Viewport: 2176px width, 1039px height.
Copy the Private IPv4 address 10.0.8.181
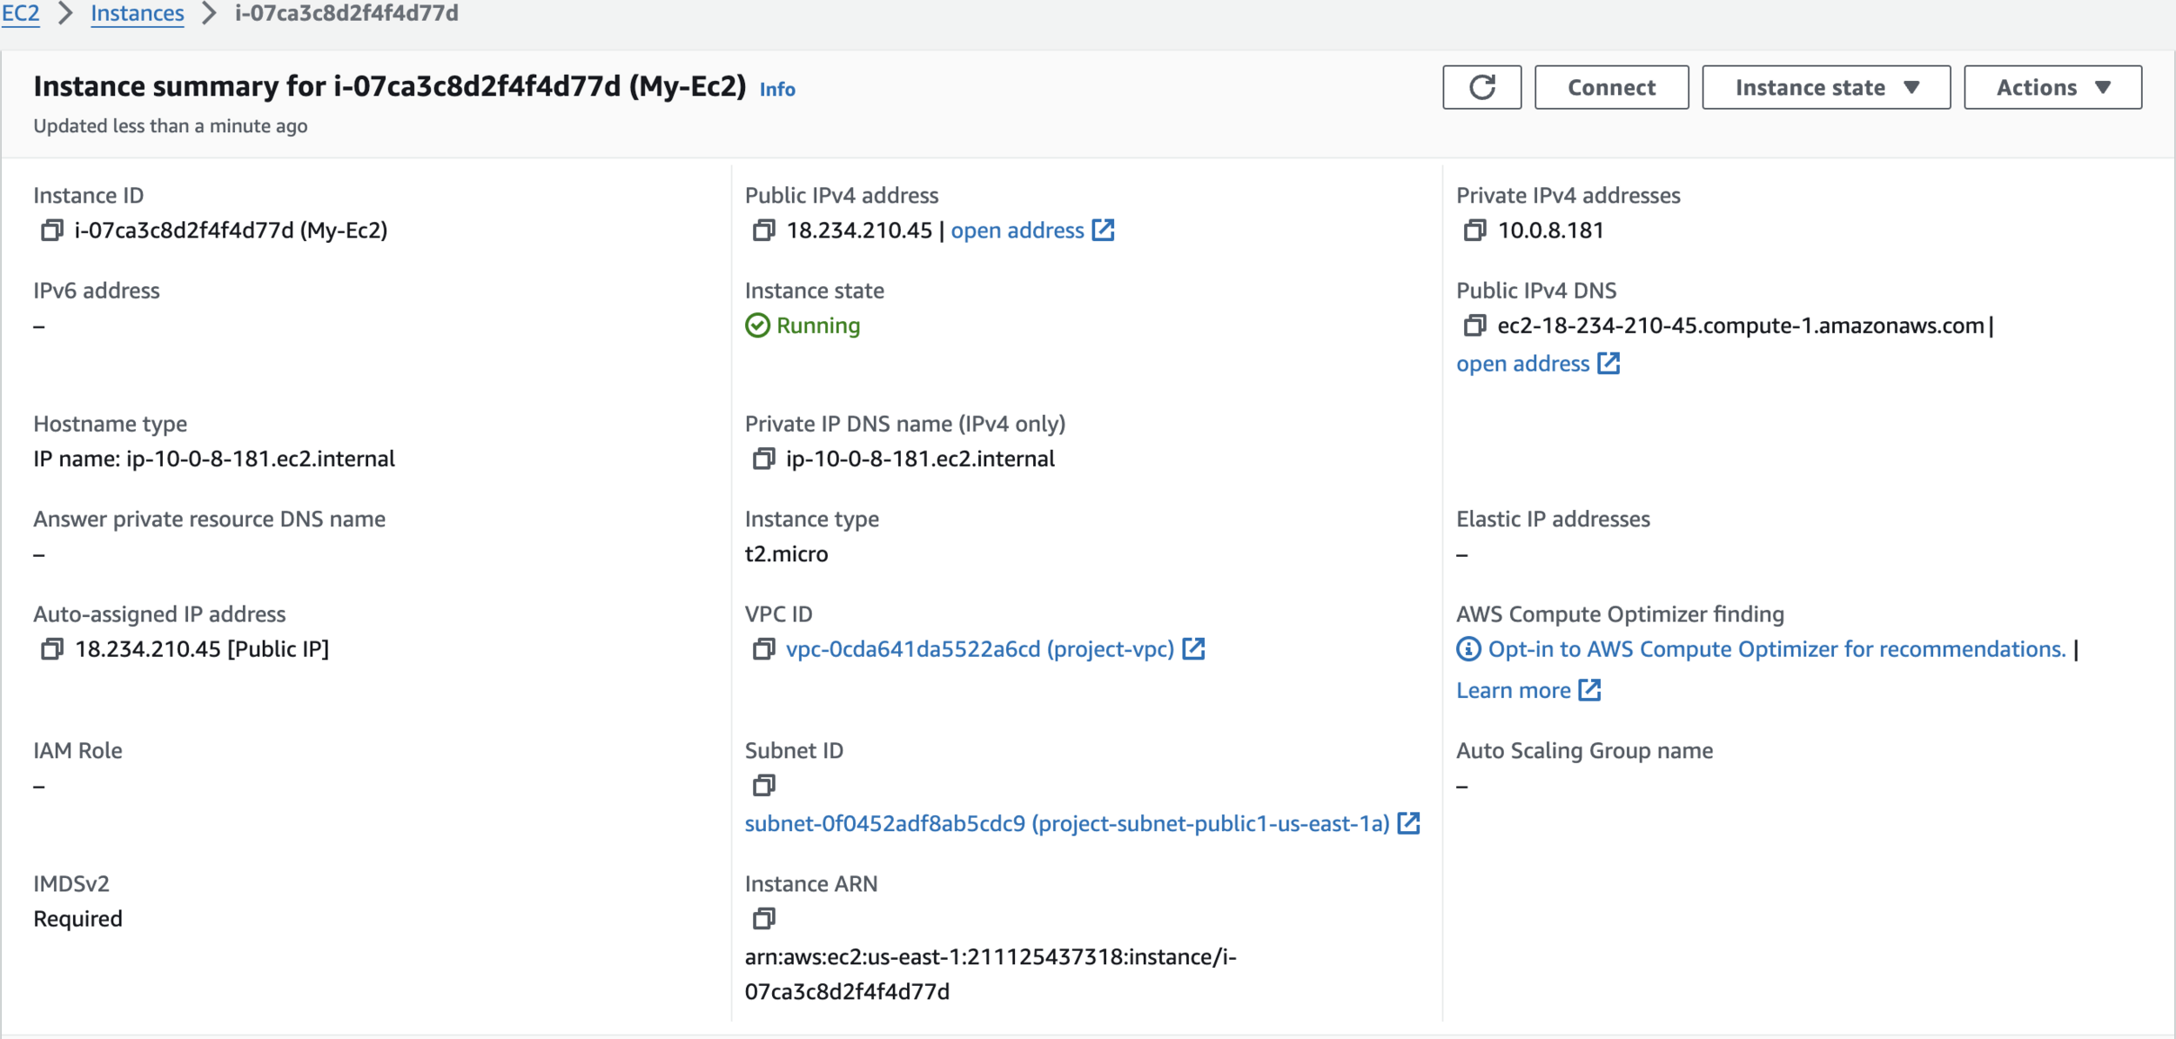pyautogui.click(x=1474, y=231)
